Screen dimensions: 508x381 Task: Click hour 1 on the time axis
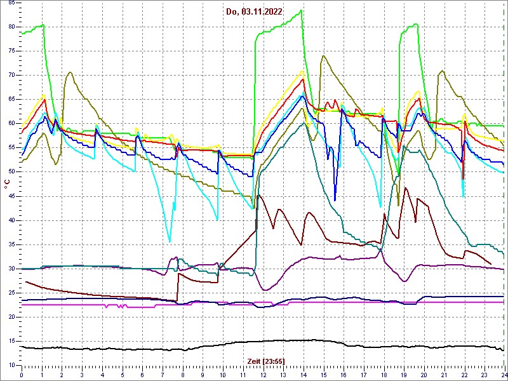click(x=42, y=375)
